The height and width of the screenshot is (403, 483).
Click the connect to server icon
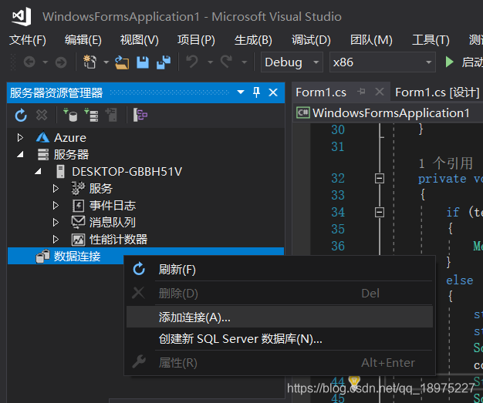coord(91,115)
